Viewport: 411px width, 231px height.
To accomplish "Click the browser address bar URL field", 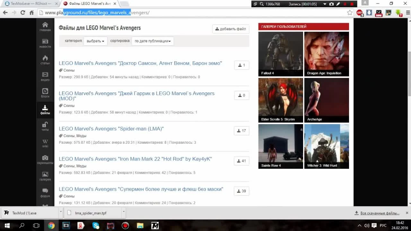I will pos(193,13).
